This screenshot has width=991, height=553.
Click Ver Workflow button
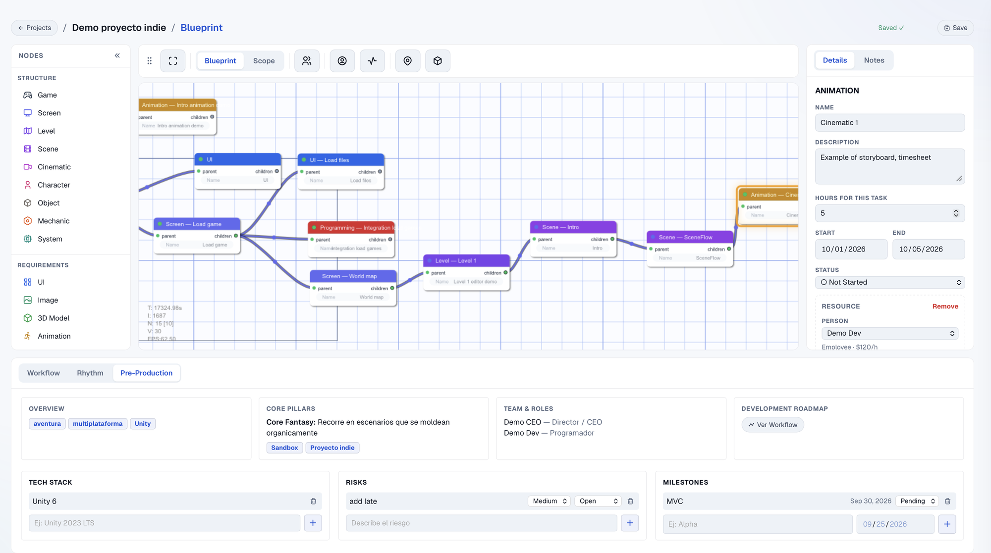[x=772, y=425]
